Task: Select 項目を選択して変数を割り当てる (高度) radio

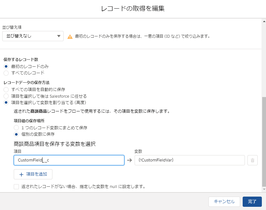Action: point(6,102)
